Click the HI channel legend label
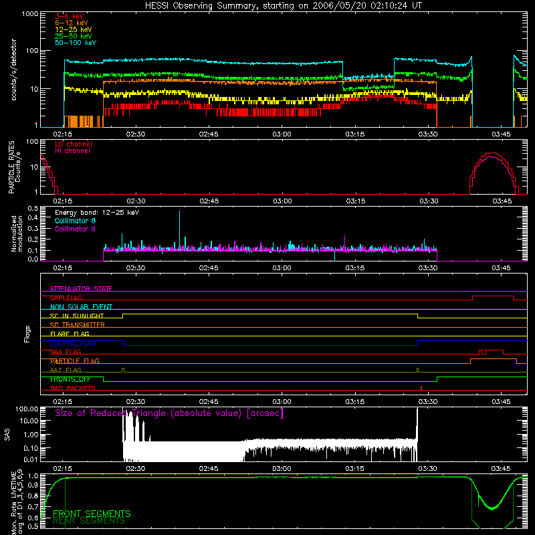The height and width of the screenshot is (535, 535). tap(72, 150)
